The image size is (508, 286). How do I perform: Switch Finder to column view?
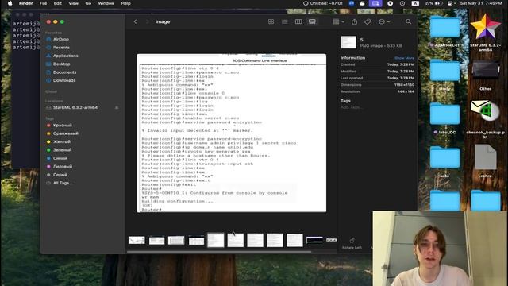(x=298, y=21)
